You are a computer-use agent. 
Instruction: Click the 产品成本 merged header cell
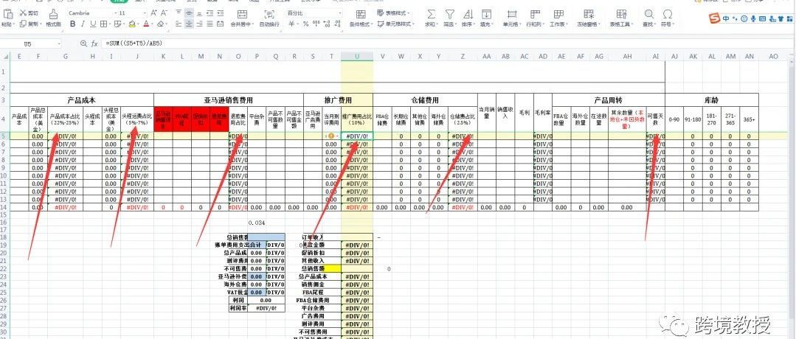pyautogui.click(x=82, y=100)
